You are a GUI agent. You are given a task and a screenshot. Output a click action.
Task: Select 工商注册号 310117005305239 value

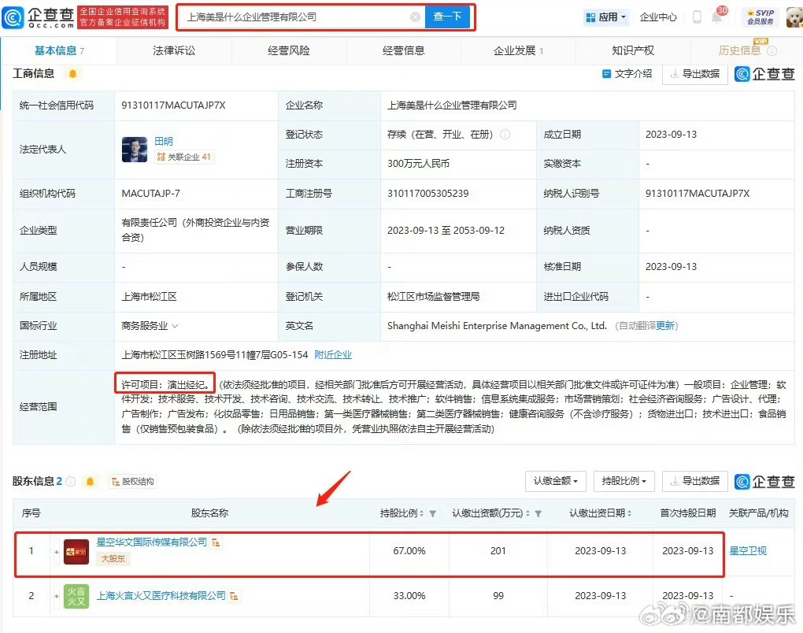[x=427, y=194]
